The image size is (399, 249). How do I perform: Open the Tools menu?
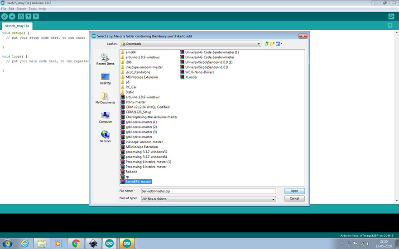[33, 9]
